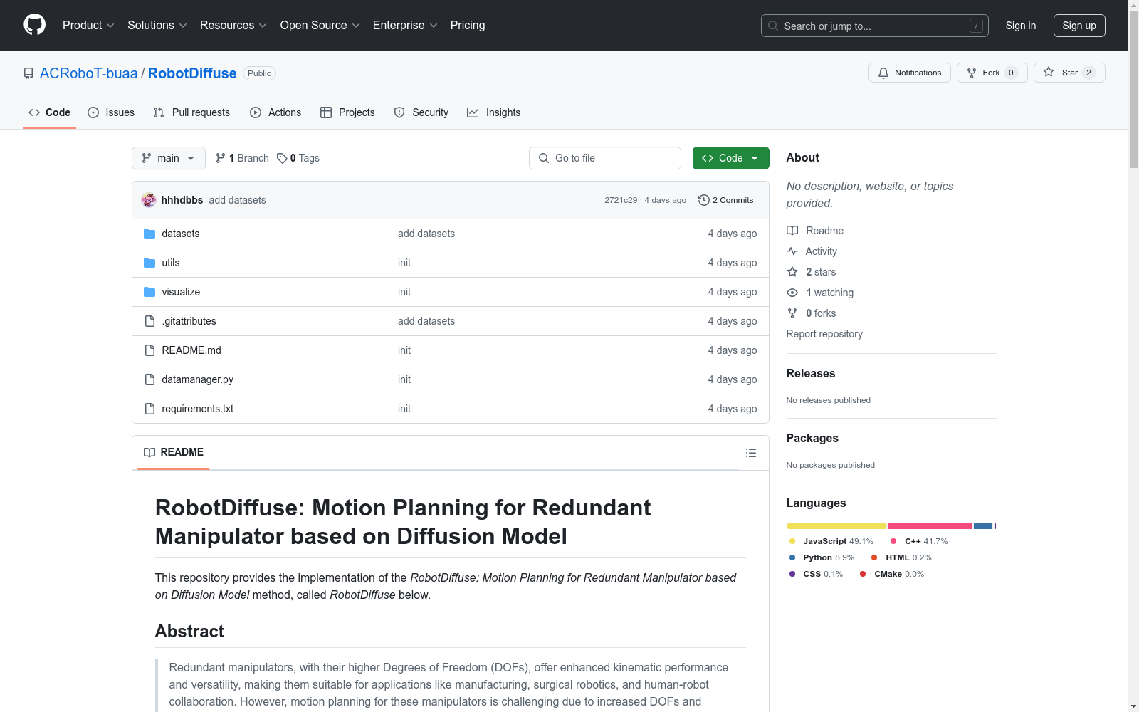Image resolution: width=1139 pixels, height=712 pixels.
Task: Click the file icon beside datamanager.py
Action: point(149,379)
